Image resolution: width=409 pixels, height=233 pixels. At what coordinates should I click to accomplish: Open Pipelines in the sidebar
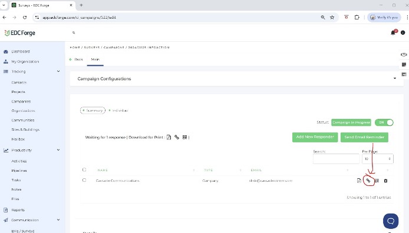point(19,171)
